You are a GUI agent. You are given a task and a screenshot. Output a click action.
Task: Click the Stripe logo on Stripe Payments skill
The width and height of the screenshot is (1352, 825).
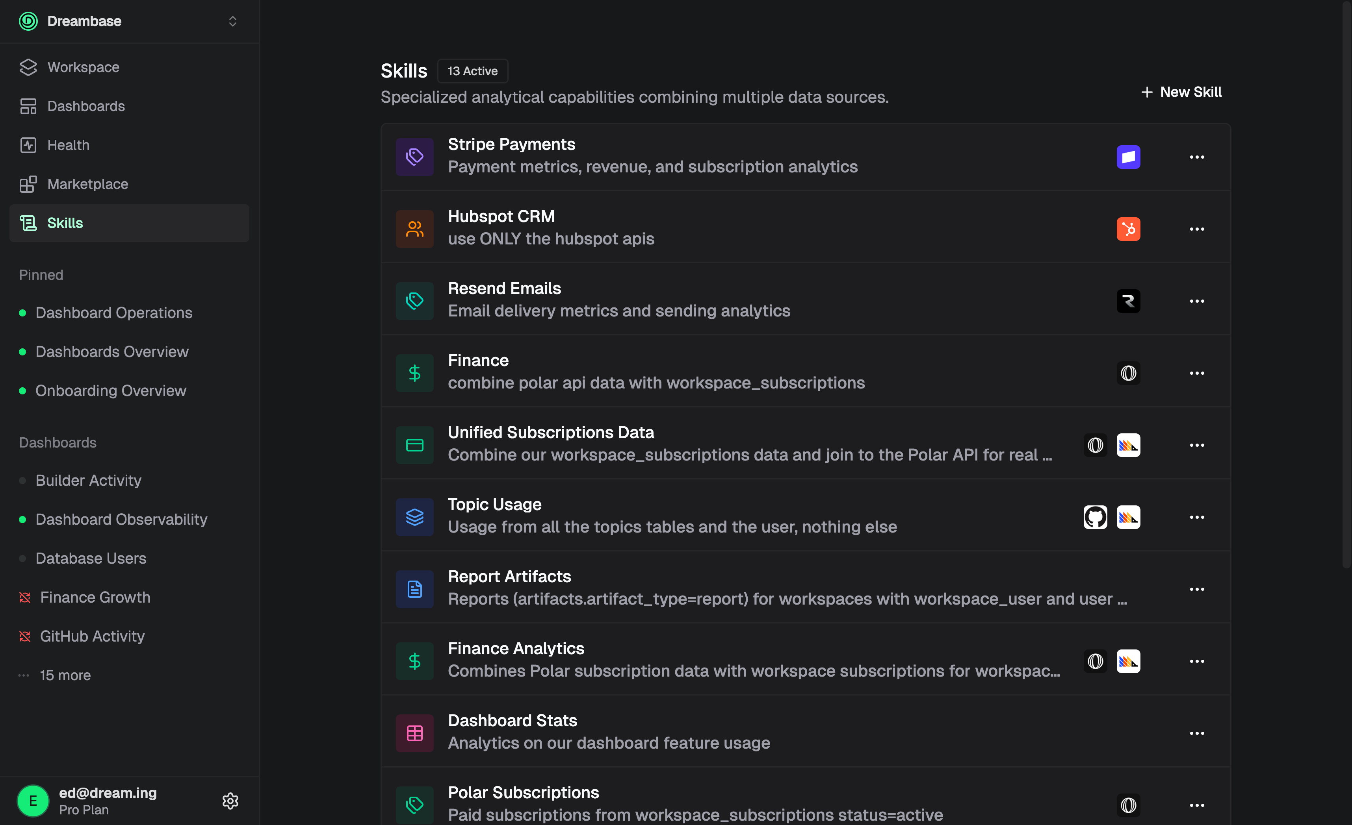click(x=1128, y=157)
